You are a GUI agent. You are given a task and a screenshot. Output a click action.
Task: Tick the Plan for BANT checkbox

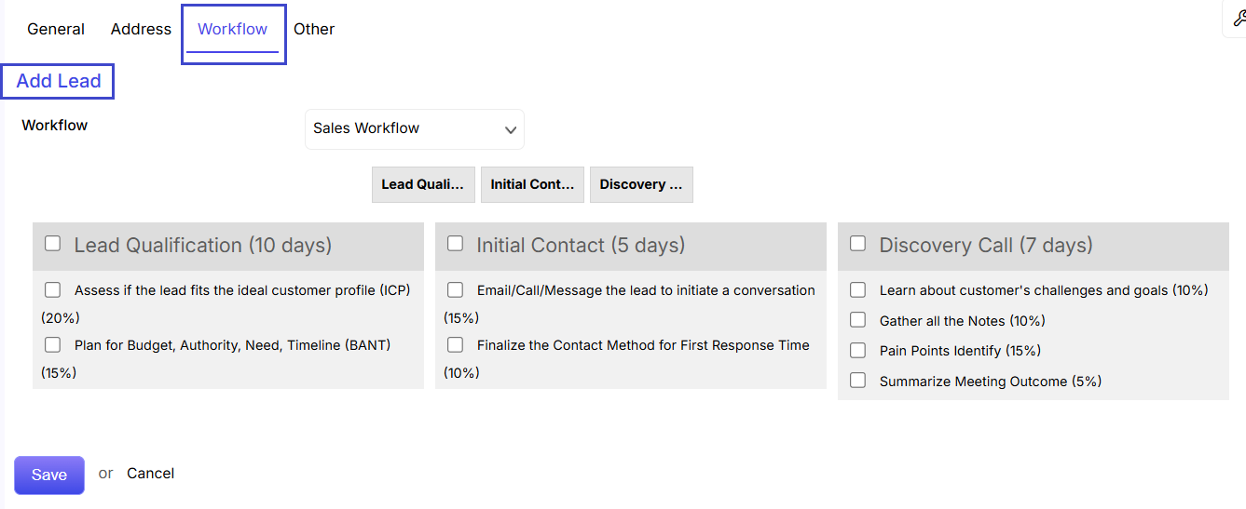pos(53,345)
